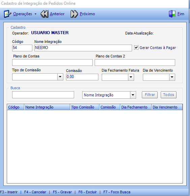The height and width of the screenshot is (196, 190).
Task: Click the Todos button
Action: (x=168, y=95)
